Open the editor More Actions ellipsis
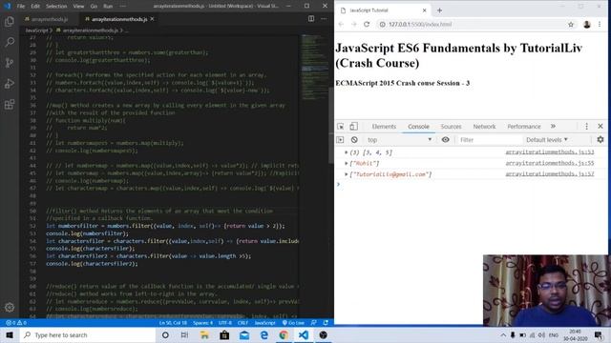This screenshot has height=343, width=611. [324, 19]
